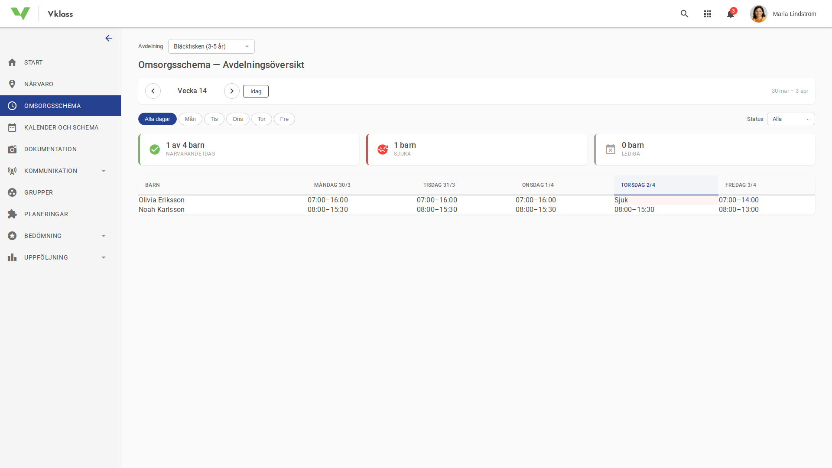Image resolution: width=832 pixels, height=468 pixels.
Task: Go to today with the Idag button
Action: (x=256, y=91)
